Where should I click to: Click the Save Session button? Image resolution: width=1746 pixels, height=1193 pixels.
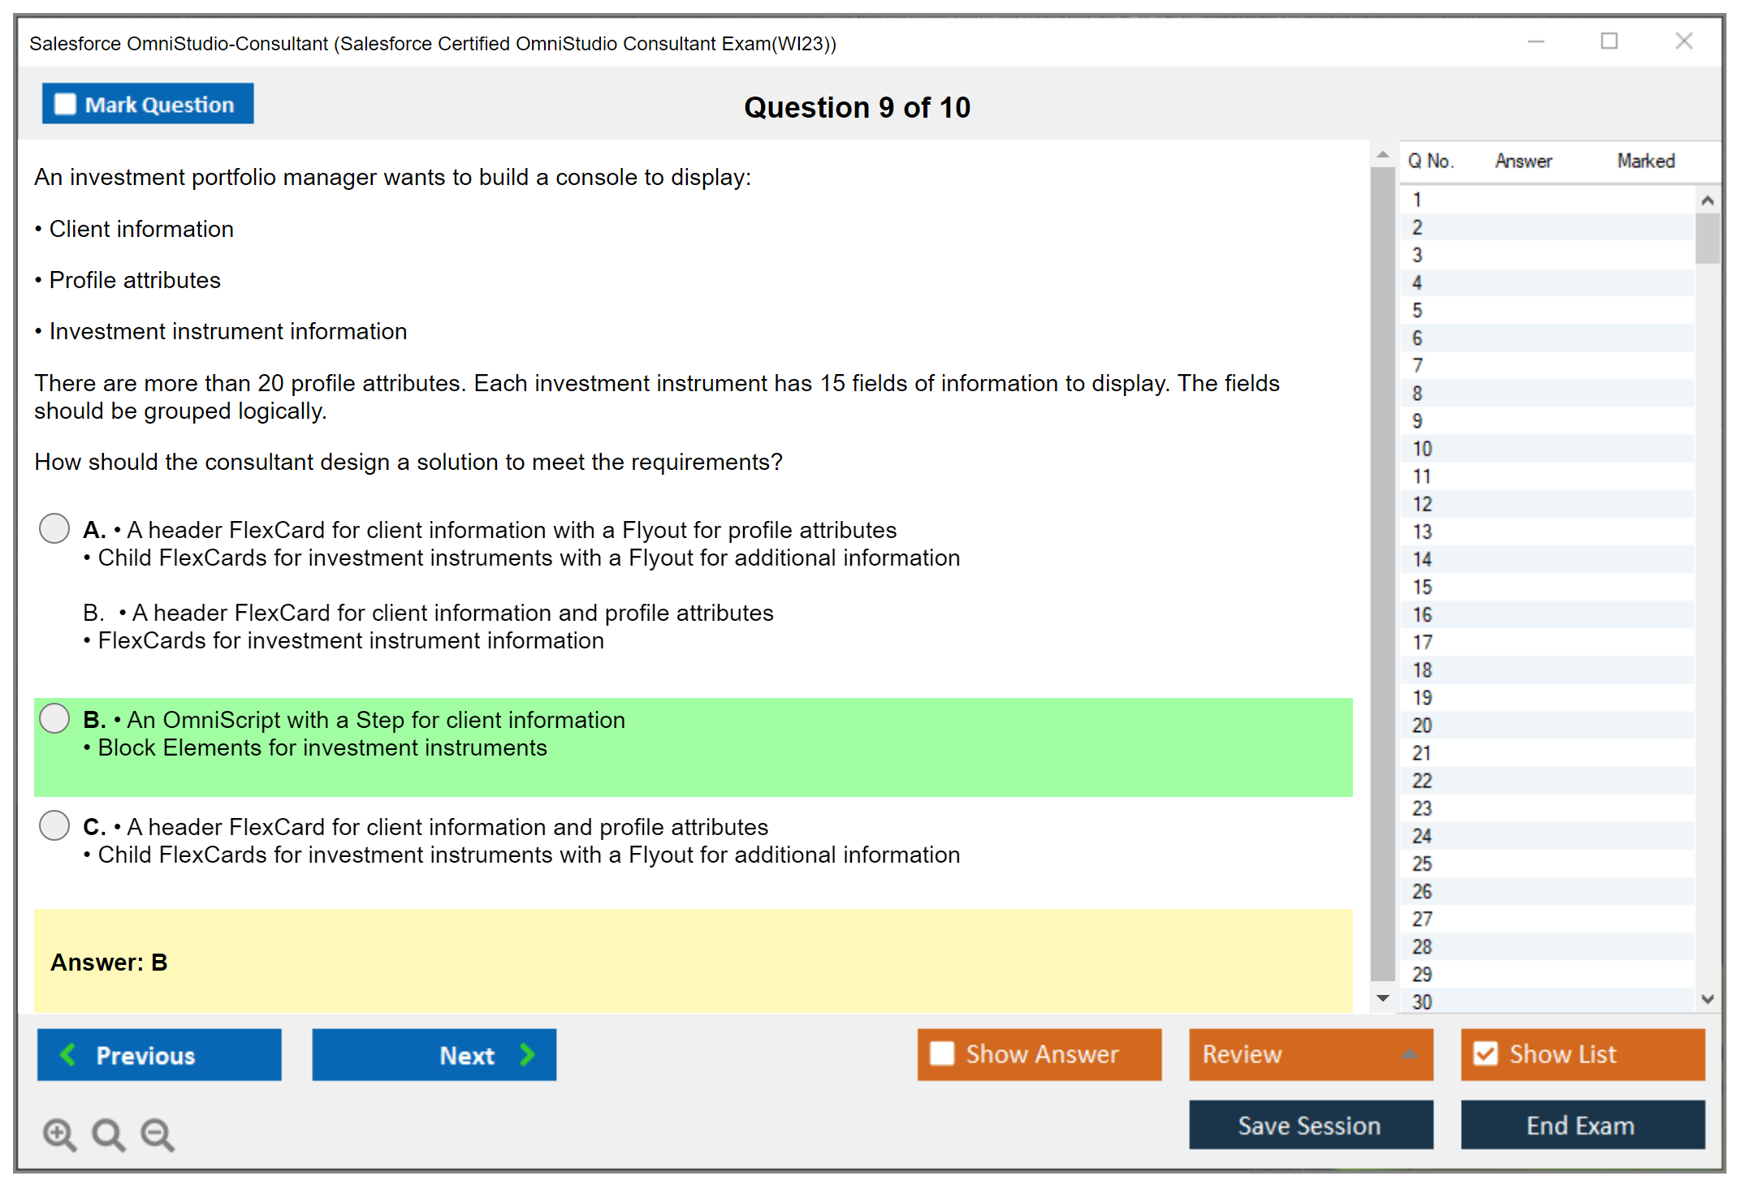click(1310, 1125)
